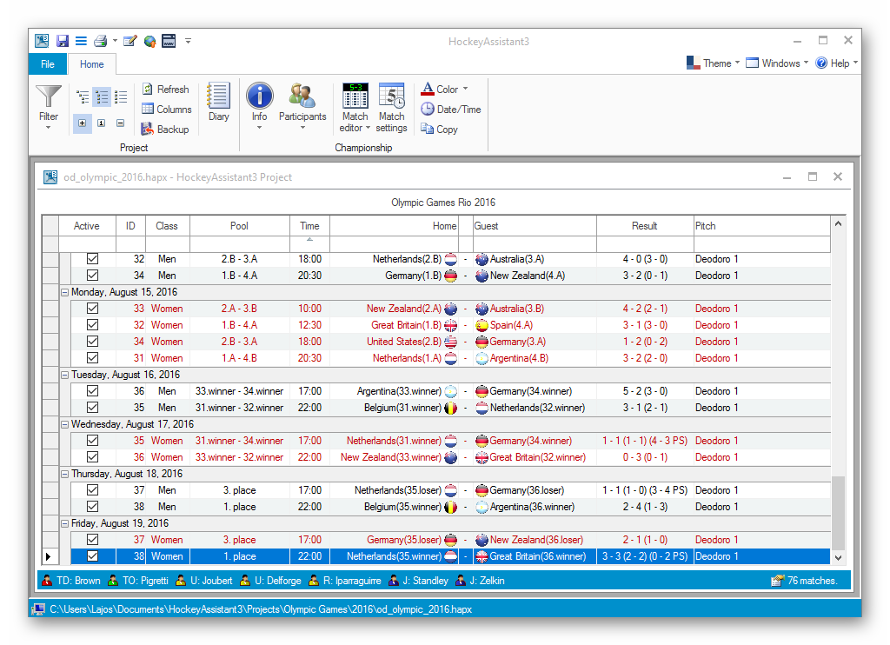
Task: Open the Columns chooser
Action: [x=166, y=109]
